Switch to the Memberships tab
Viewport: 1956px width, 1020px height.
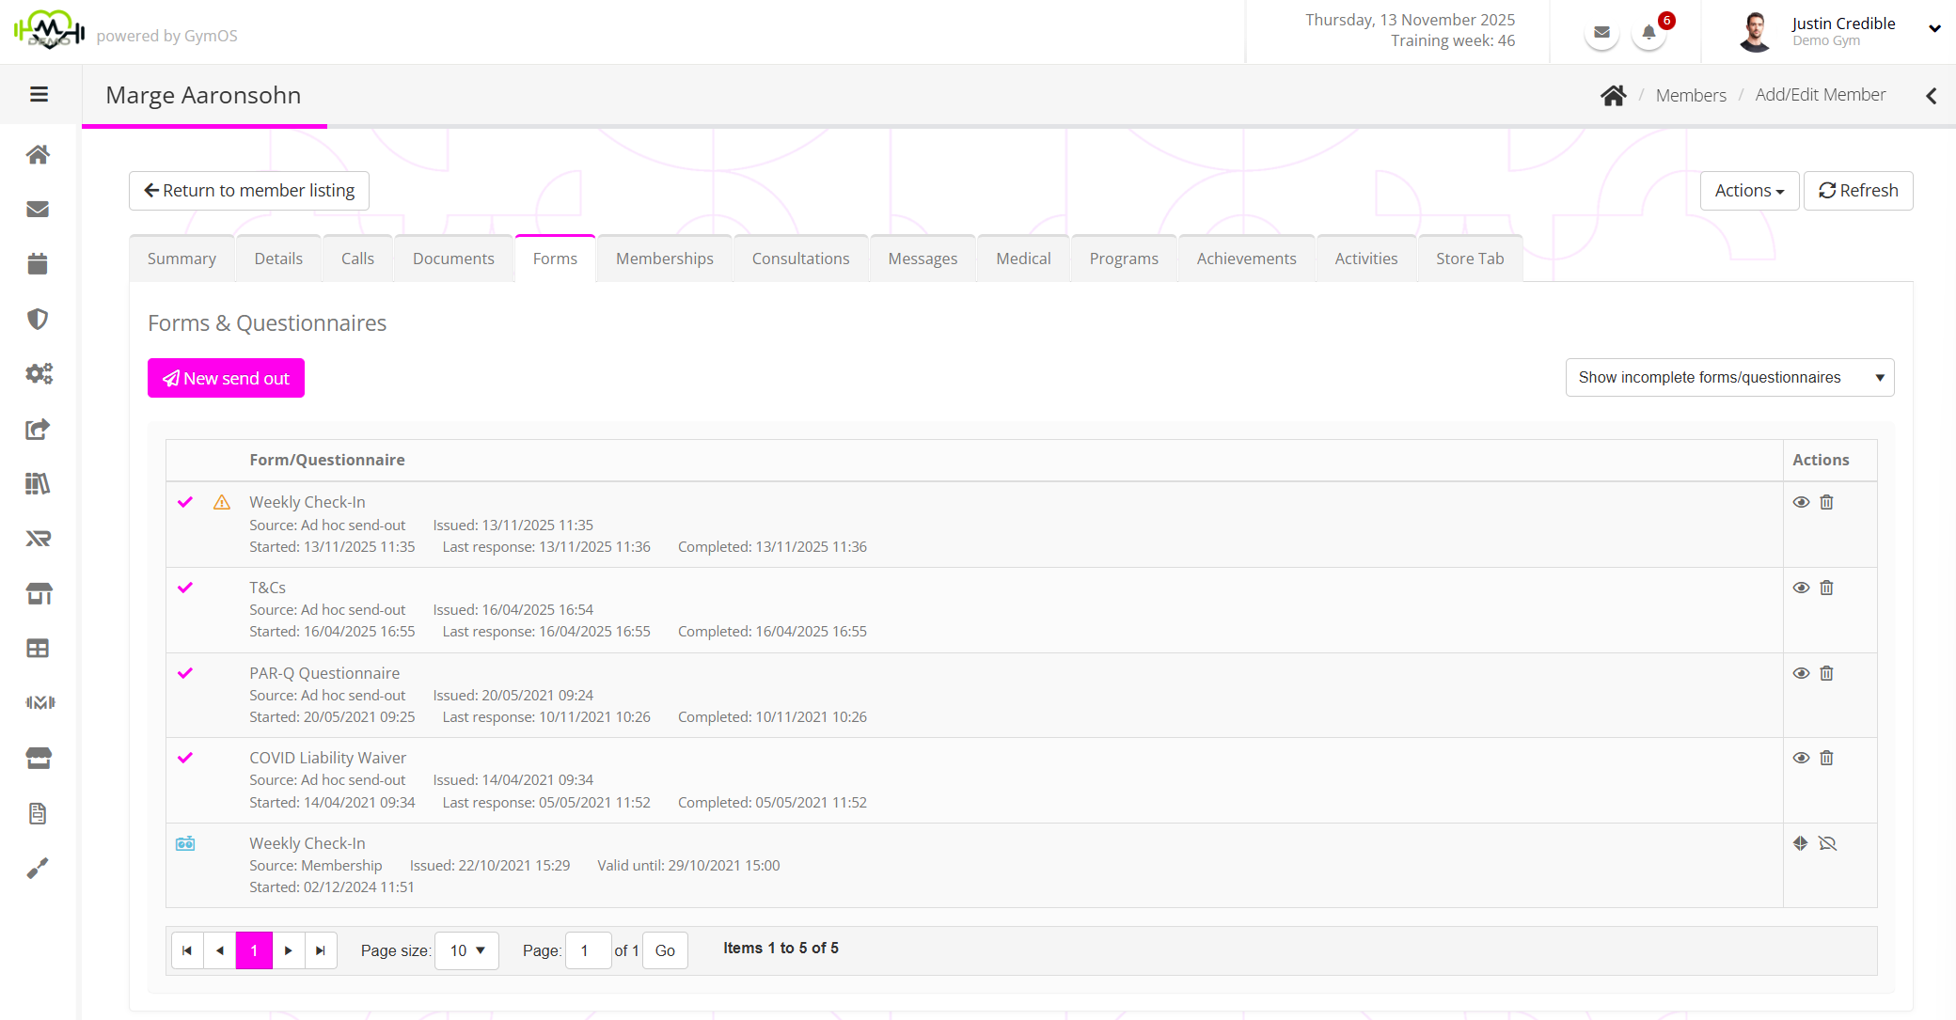tap(664, 259)
